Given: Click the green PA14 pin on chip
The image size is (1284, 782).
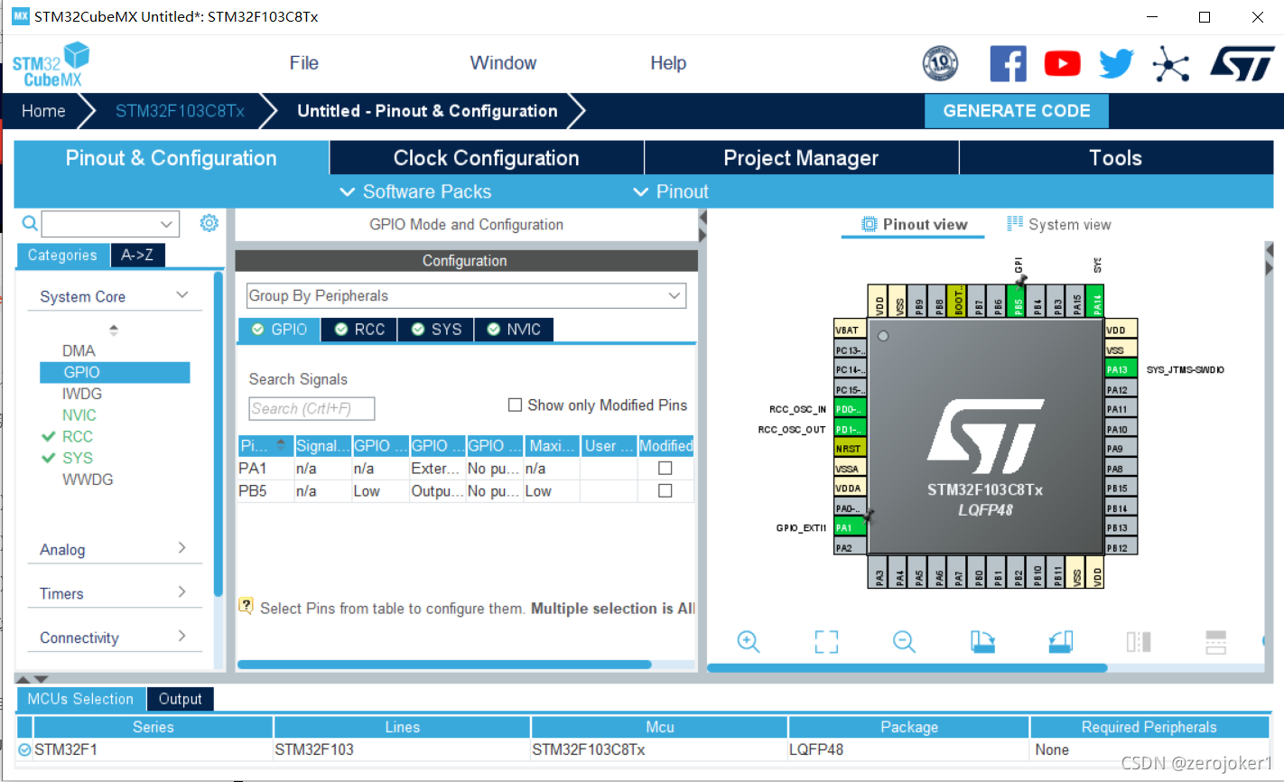Looking at the screenshot, I should [1095, 303].
